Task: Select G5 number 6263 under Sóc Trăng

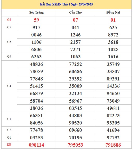Action: [x=36, y=57]
